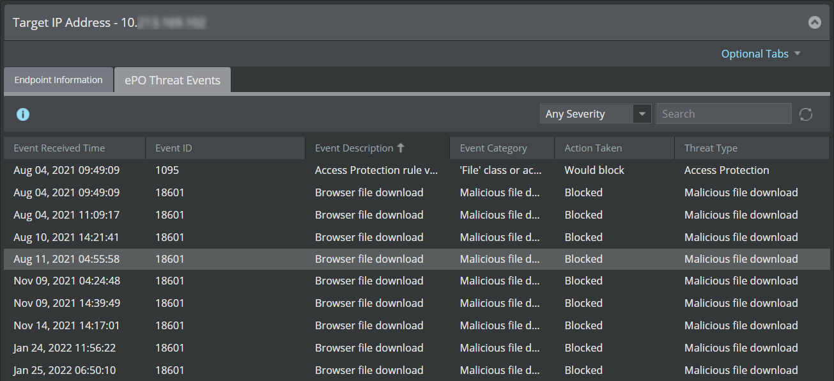Refresh the threat events list
Screen dimensions: 834x381
tap(806, 114)
